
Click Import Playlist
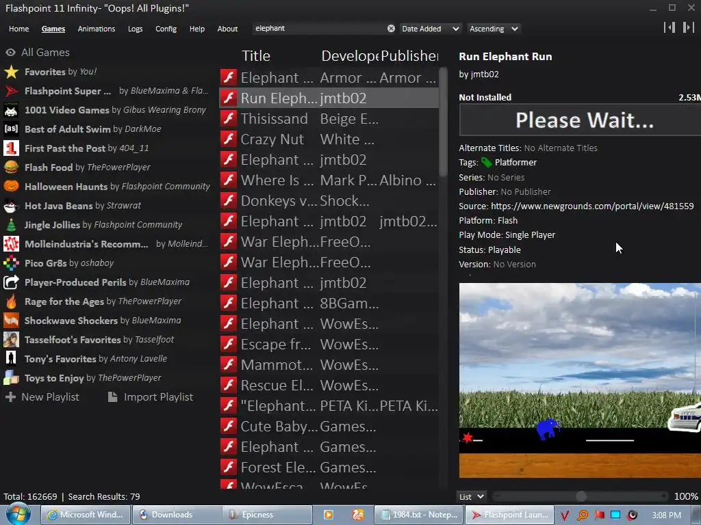coord(151,397)
